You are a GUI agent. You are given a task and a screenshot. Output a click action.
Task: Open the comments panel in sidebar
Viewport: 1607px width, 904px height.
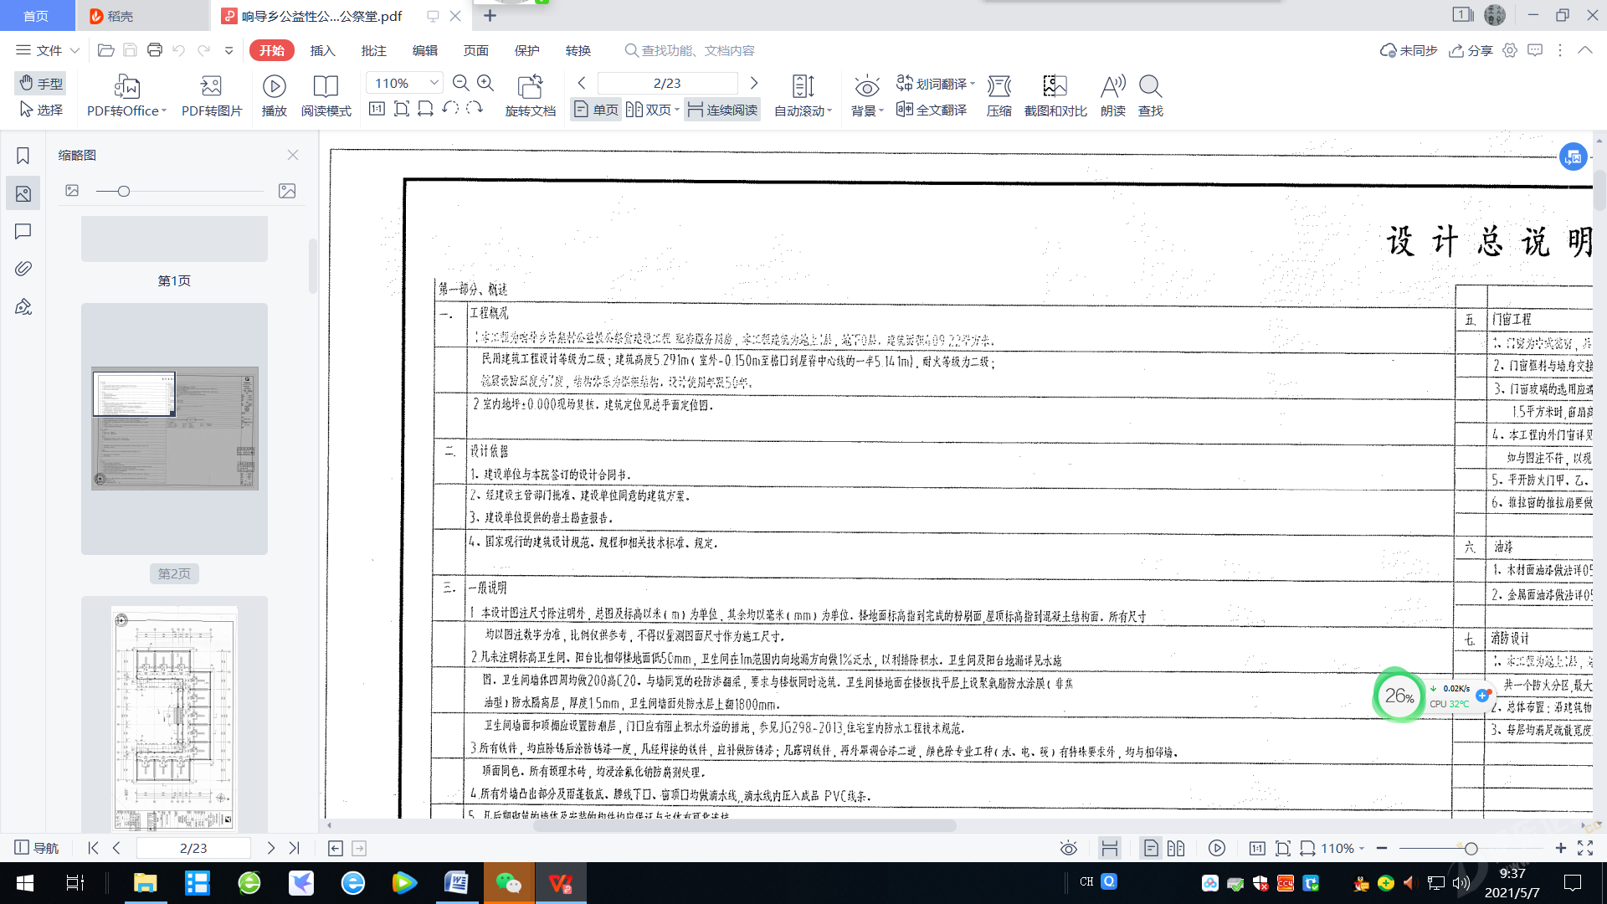click(23, 231)
